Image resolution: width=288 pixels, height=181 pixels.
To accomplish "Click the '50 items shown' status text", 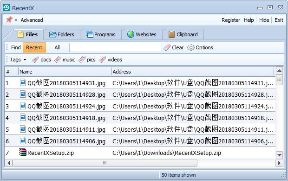I will 179,175.
